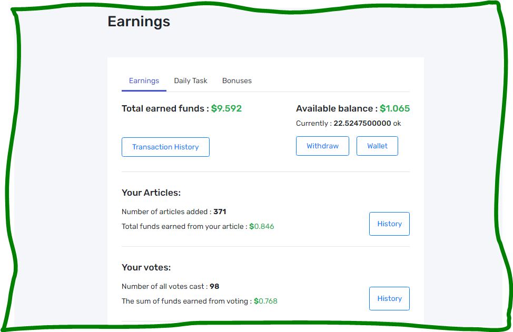
Task: Click the Earnings page heading
Action: tap(139, 22)
